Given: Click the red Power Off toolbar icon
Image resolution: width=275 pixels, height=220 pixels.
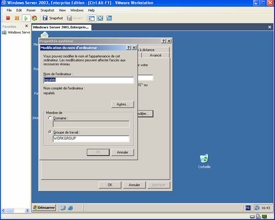Looking at the screenshot, I should (x=8, y=18).
